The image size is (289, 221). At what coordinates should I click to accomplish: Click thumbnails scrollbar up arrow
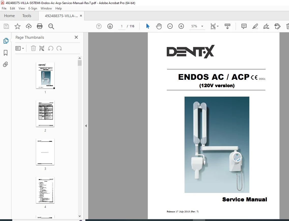pyautogui.click(x=80, y=58)
